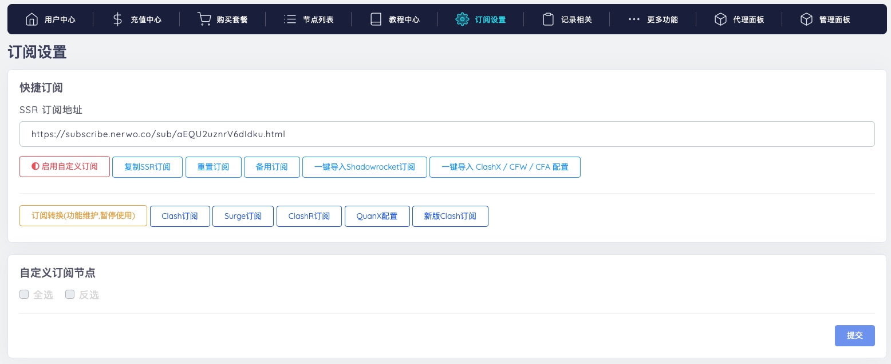Toggle the 启用自定义订阅 button

pos(65,167)
